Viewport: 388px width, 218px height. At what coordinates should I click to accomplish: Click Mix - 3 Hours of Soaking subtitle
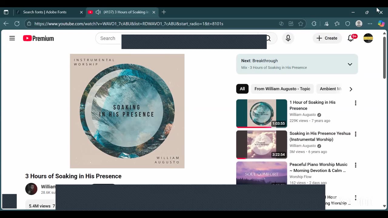pos(274,68)
